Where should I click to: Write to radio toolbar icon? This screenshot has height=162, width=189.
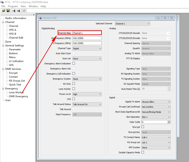coord(18,11)
